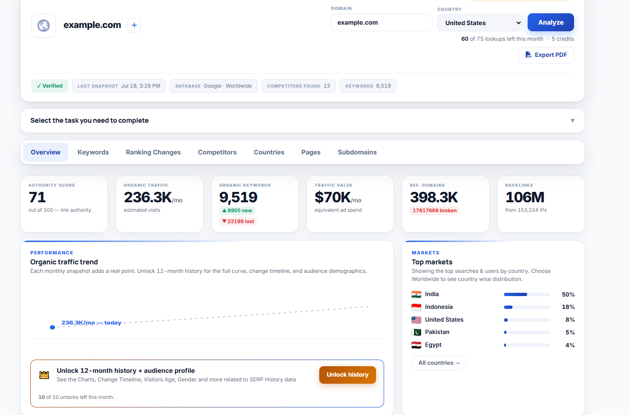Click the blue traffic trend data point
The width and height of the screenshot is (629, 415).
pyautogui.click(x=52, y=327)
